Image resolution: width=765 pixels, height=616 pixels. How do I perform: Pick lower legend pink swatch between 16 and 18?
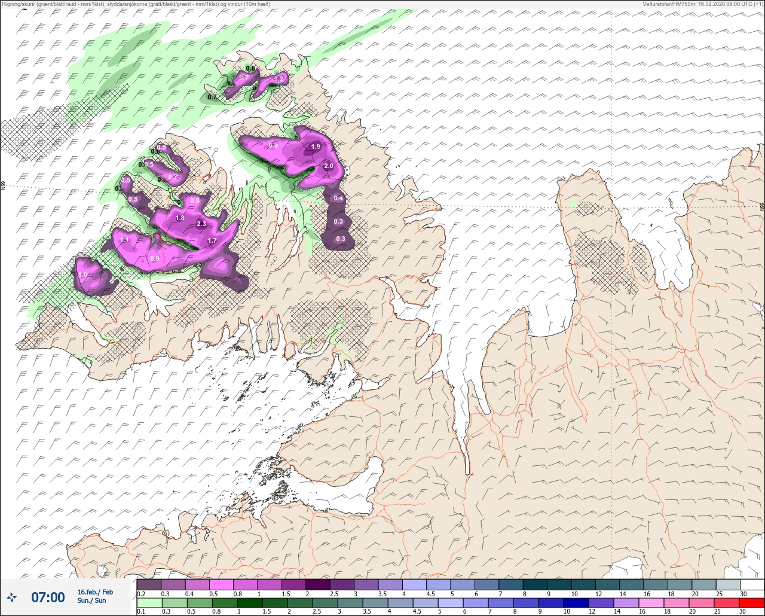[651, 603]
